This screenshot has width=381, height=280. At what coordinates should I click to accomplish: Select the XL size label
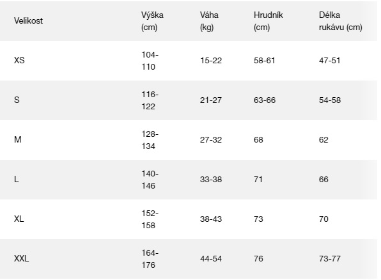click(x=19, y=219)
